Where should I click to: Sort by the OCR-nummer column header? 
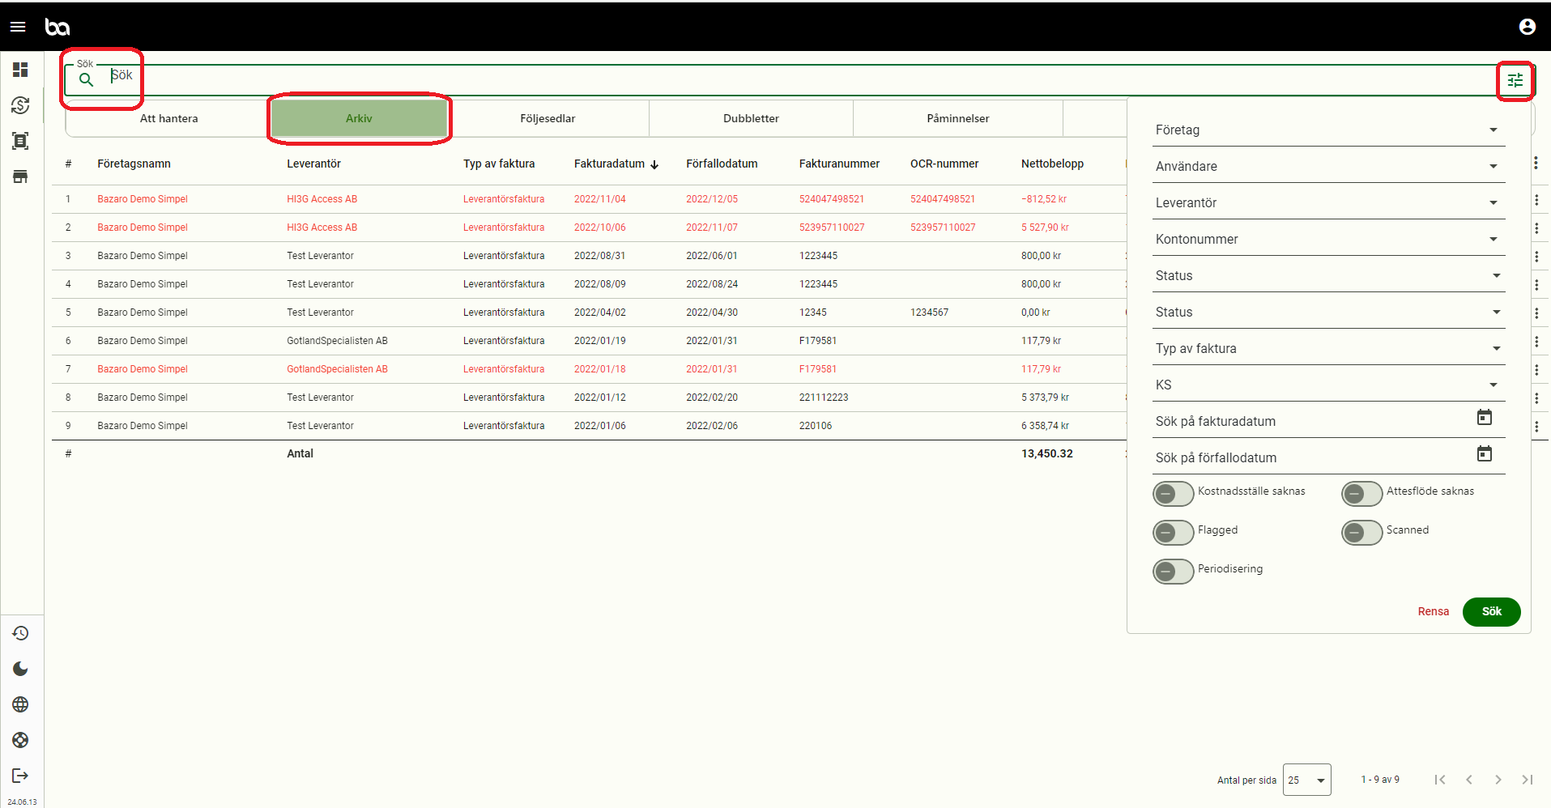tap(944, 164)
